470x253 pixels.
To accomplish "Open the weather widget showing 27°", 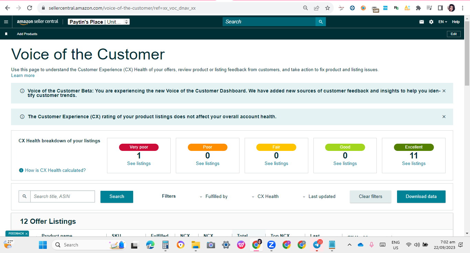I will coord(8,244).
